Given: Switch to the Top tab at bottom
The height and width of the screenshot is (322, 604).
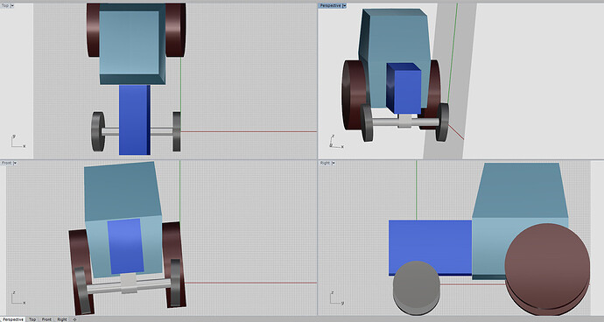Looking at the screenshot, I should tap(32, 319).
